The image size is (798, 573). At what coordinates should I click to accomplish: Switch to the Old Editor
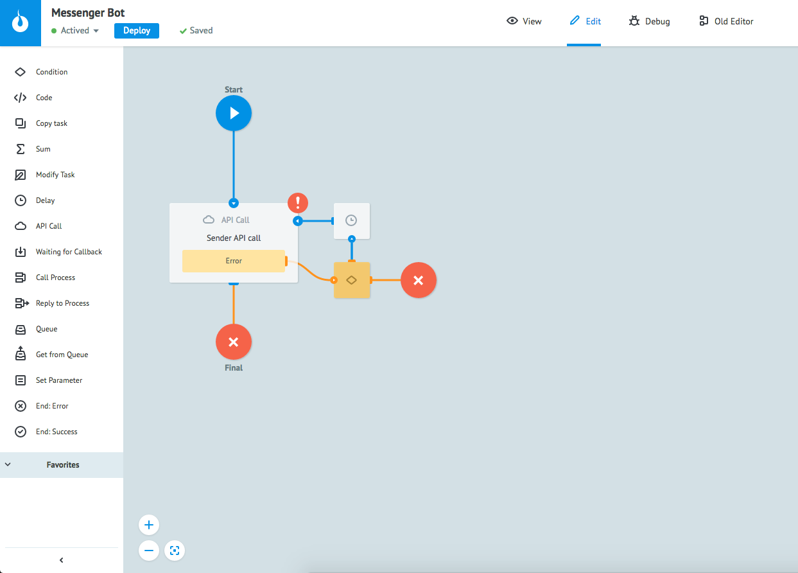pyautogui.click(x=726, y=21)
